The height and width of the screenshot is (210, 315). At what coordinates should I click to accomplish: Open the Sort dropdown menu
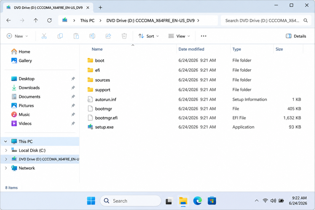coord(149,36)
